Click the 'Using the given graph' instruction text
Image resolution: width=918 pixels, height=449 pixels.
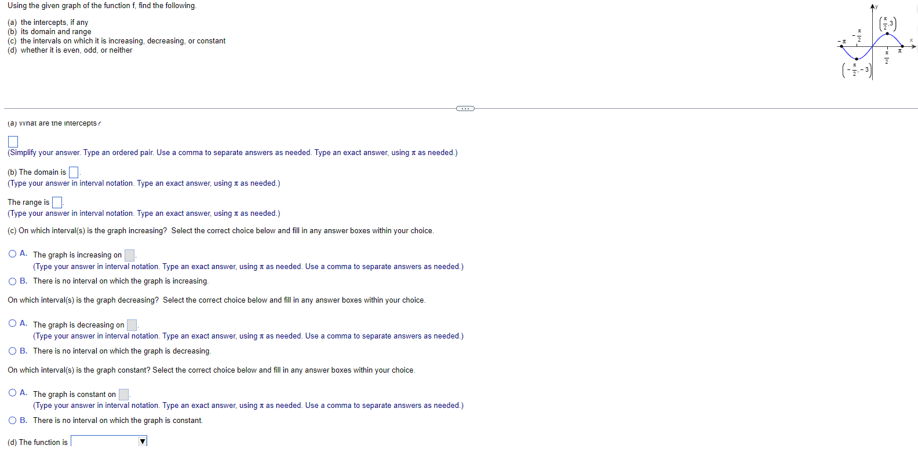pyautogui.click(x=102, y=6)
